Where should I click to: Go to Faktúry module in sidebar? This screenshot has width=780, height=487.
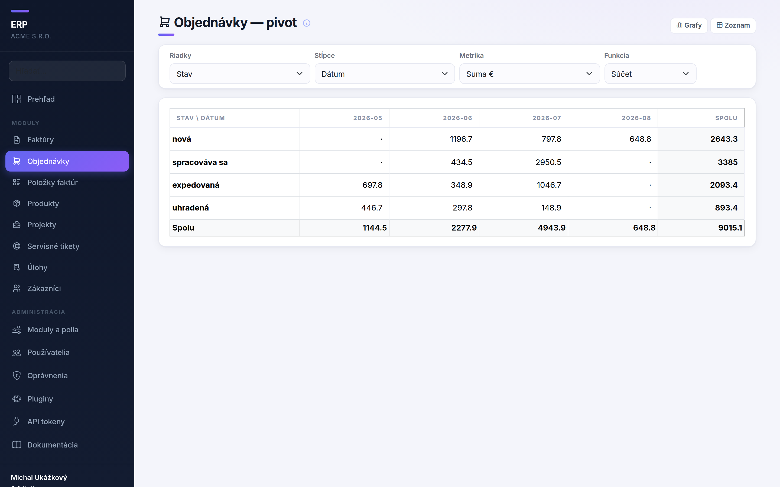click(67, 140)
